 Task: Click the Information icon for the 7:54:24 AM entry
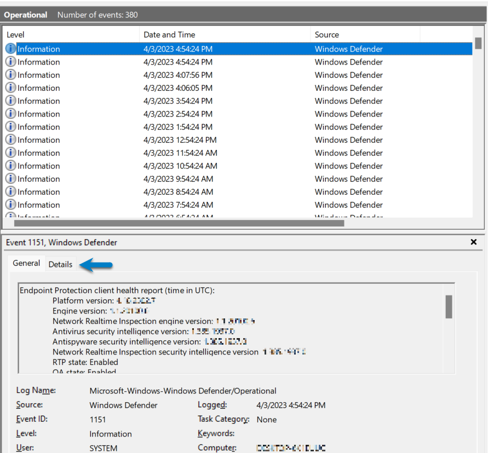point(10,205)
